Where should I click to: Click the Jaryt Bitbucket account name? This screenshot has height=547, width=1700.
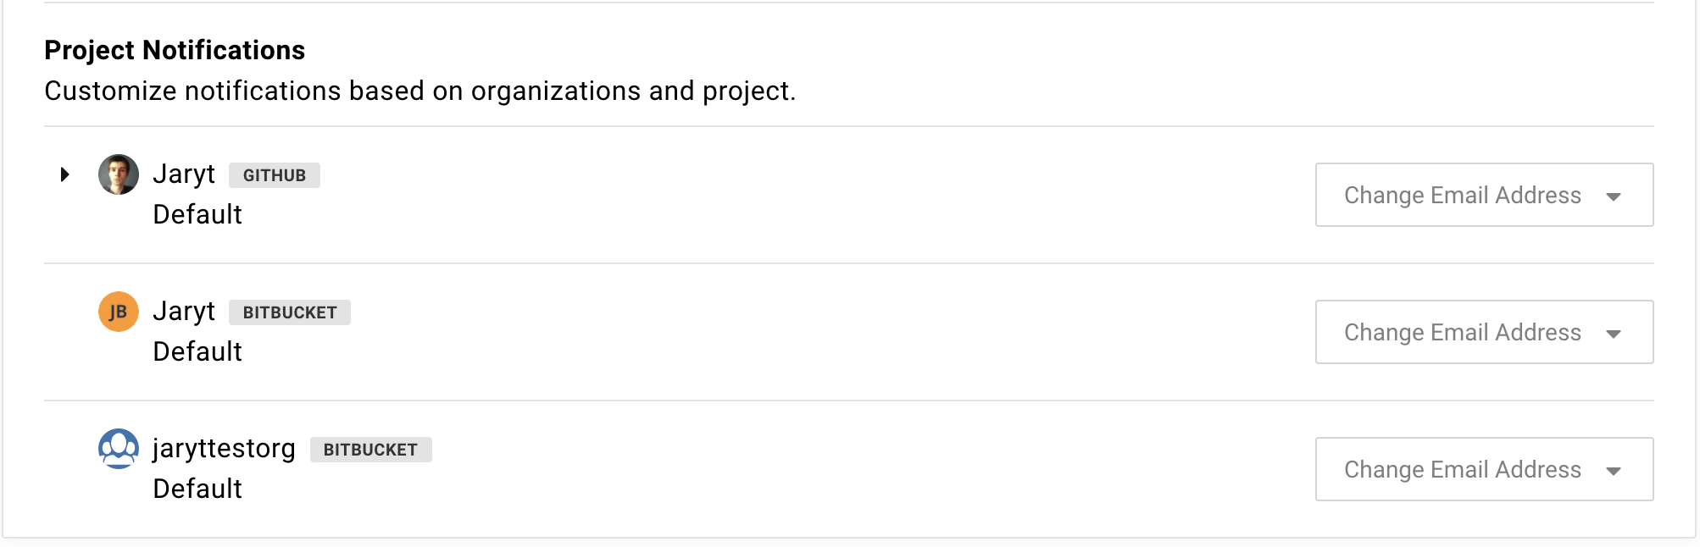click(184, 312)
